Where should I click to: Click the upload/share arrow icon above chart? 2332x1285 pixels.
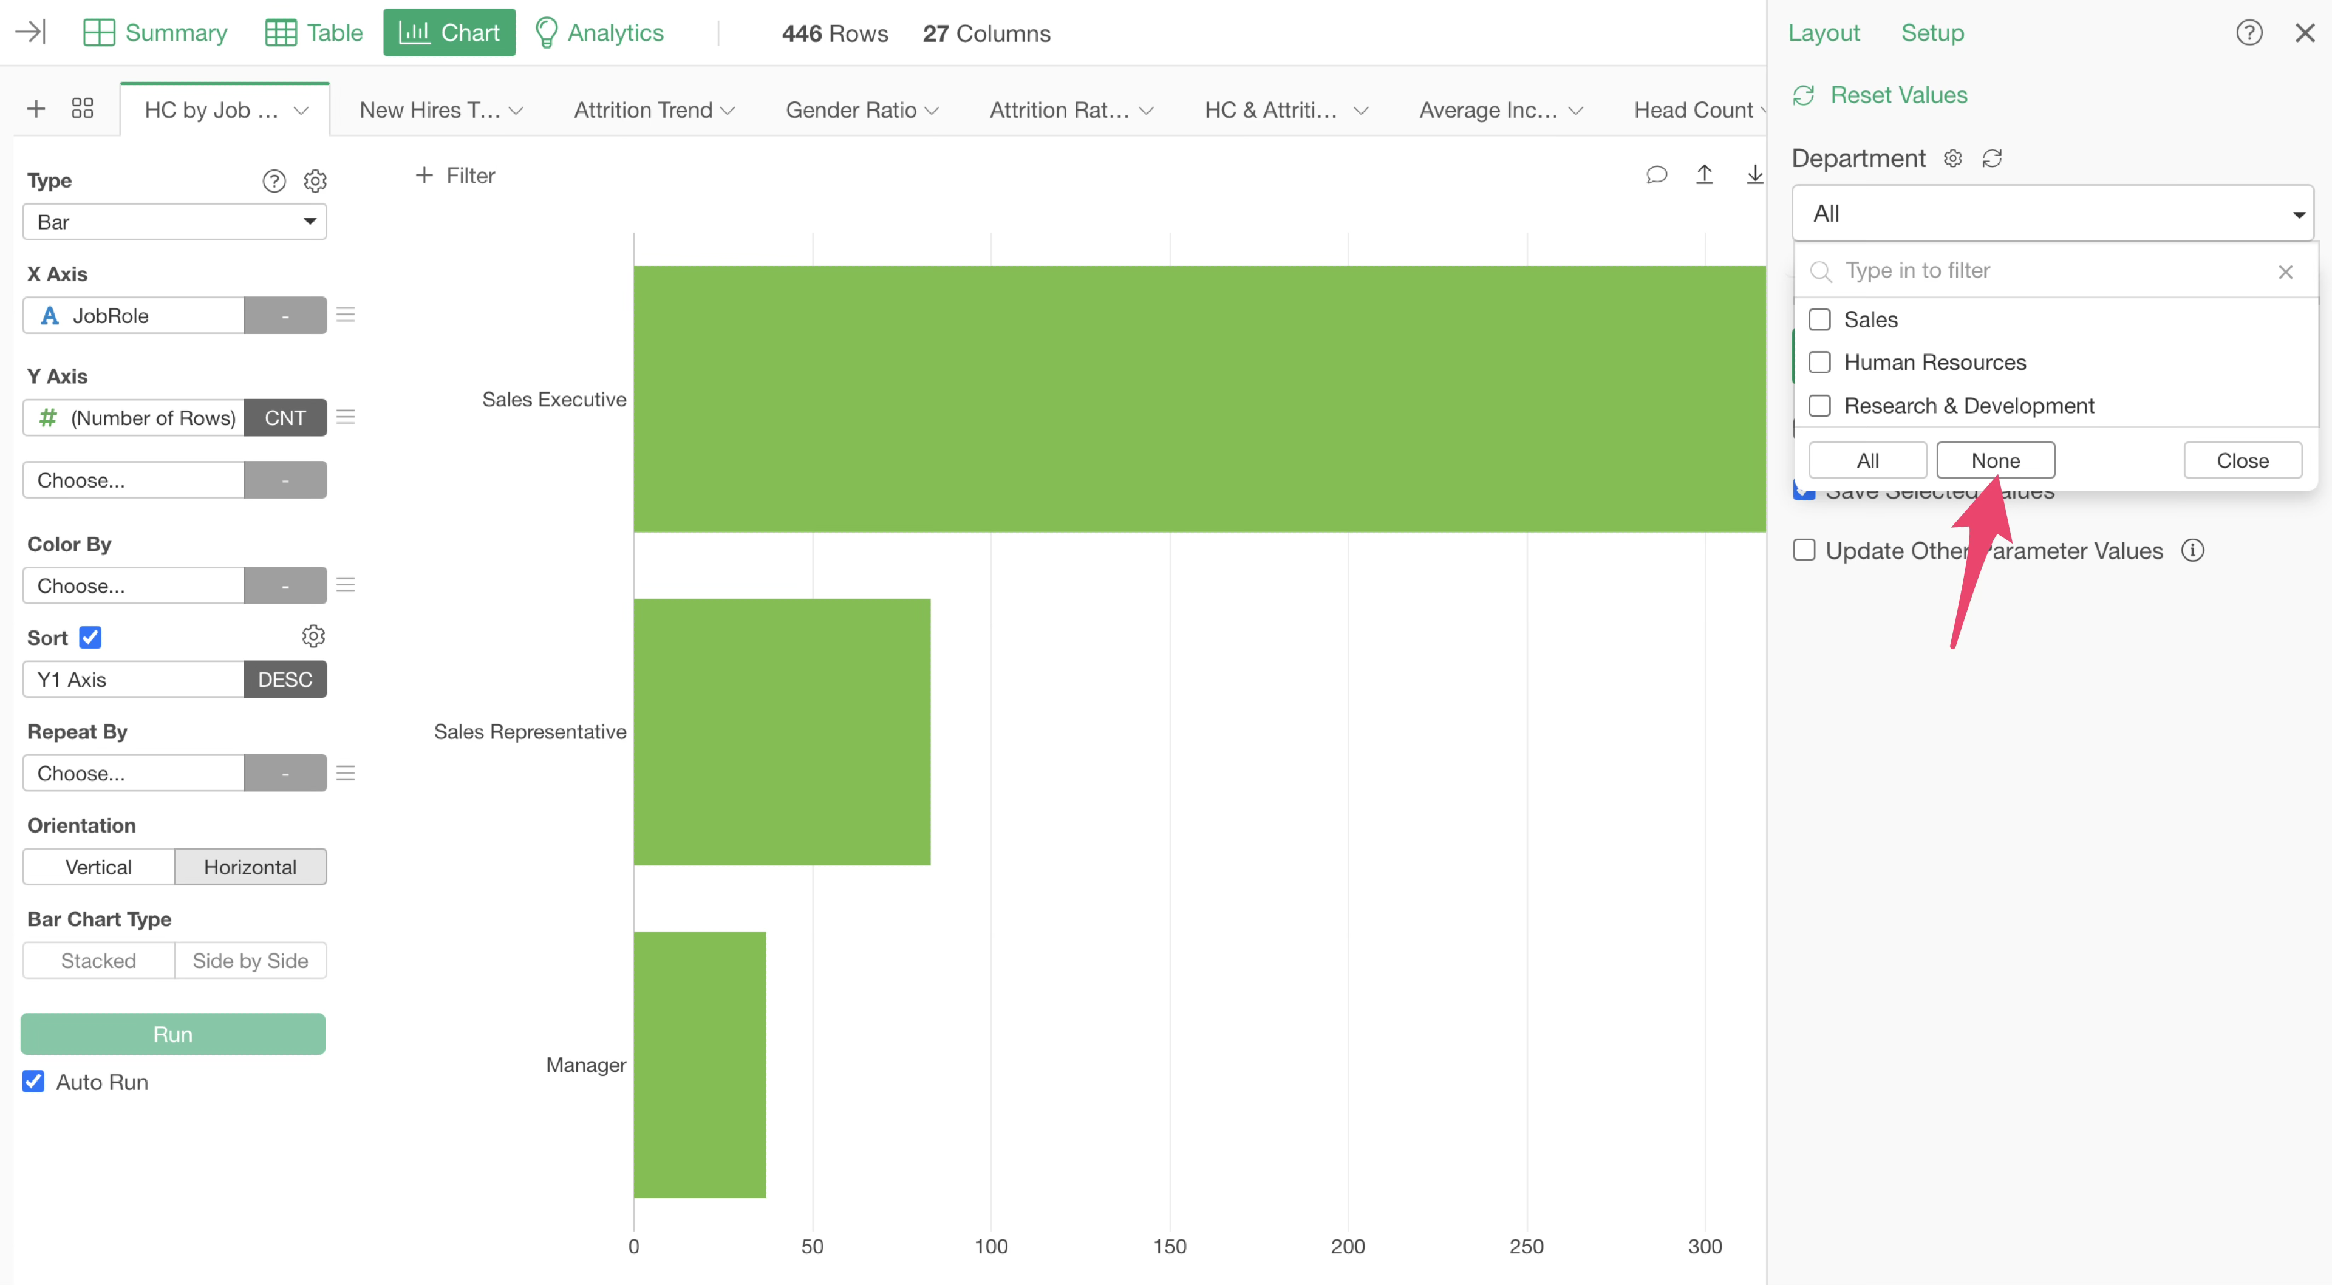point(1703,175)
